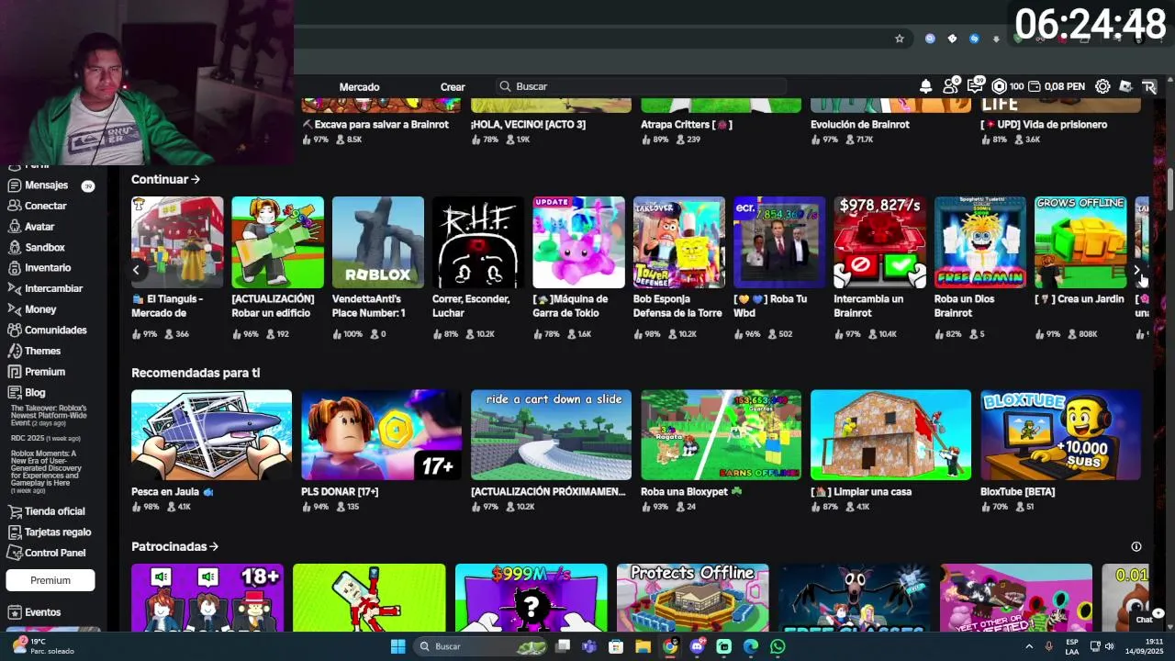Screen dimensions: 1175x661
Task: Open the R.H.F. Correr, Esconder, Luchar thumbnail
Action: (x=478, y=242)
